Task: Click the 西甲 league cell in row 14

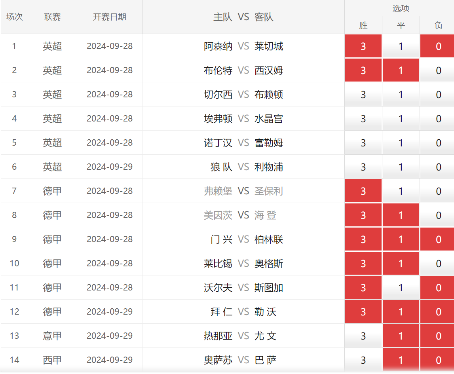Action: pyautogui.click(x=52, y=360)
